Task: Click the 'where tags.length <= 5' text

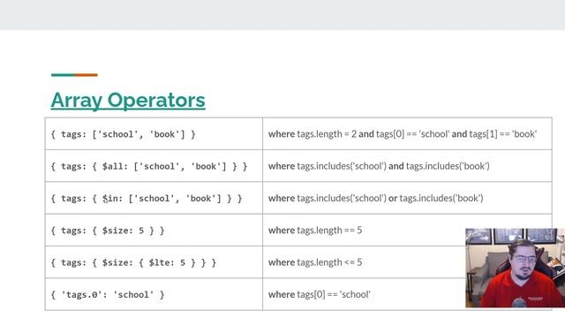Action: click(315, 262)
